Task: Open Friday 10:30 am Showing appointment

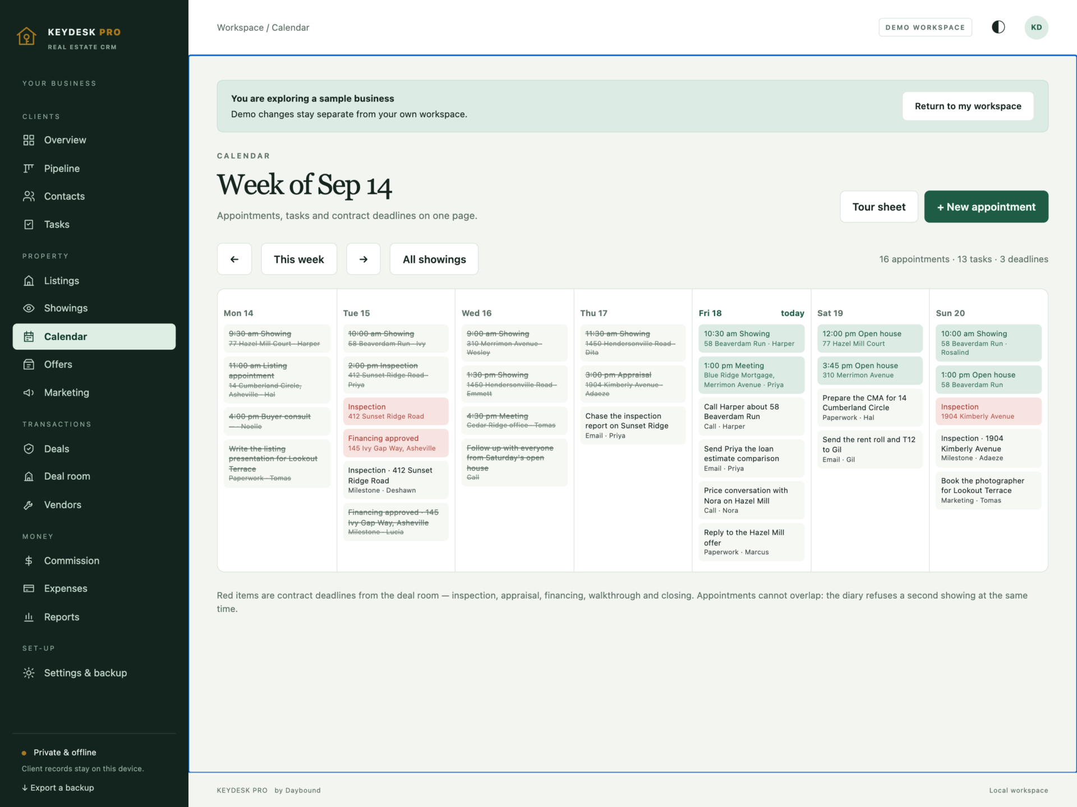Action: pos(751,338)
